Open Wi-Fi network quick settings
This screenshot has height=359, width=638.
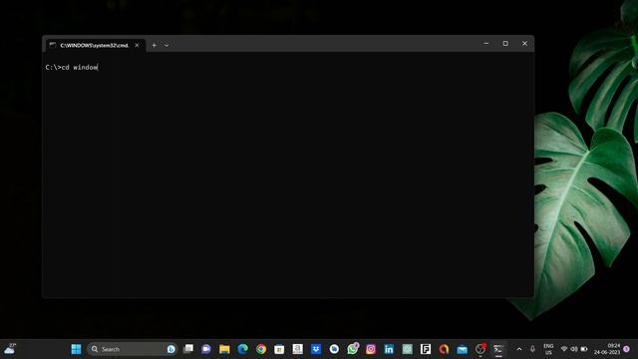pos(564,349)
